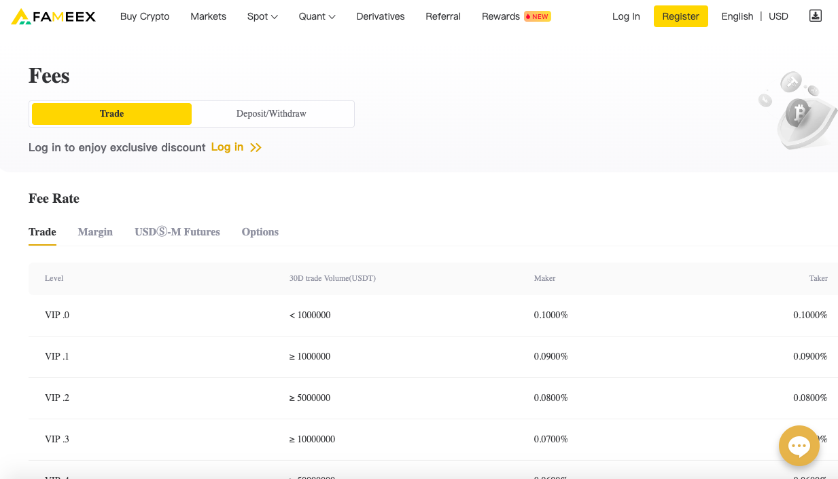
Task: Click the 0.0800% taker fee for VIP .2
Action: pos(810,398)
